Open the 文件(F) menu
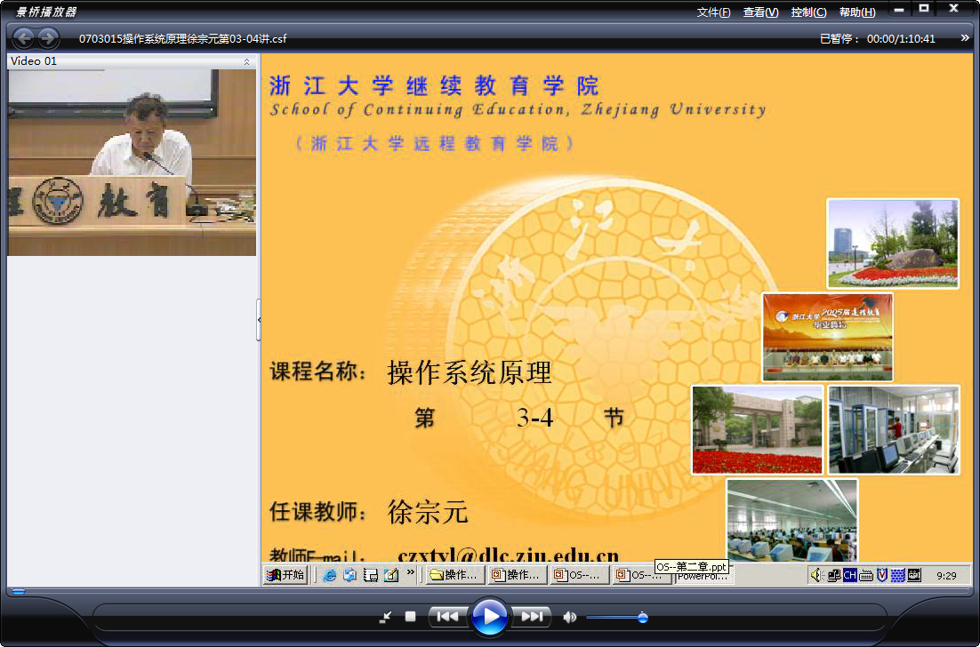980x647 pixels. click(x=713, y=12)
